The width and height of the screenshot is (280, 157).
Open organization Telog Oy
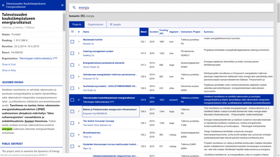[x=87, y=137]
